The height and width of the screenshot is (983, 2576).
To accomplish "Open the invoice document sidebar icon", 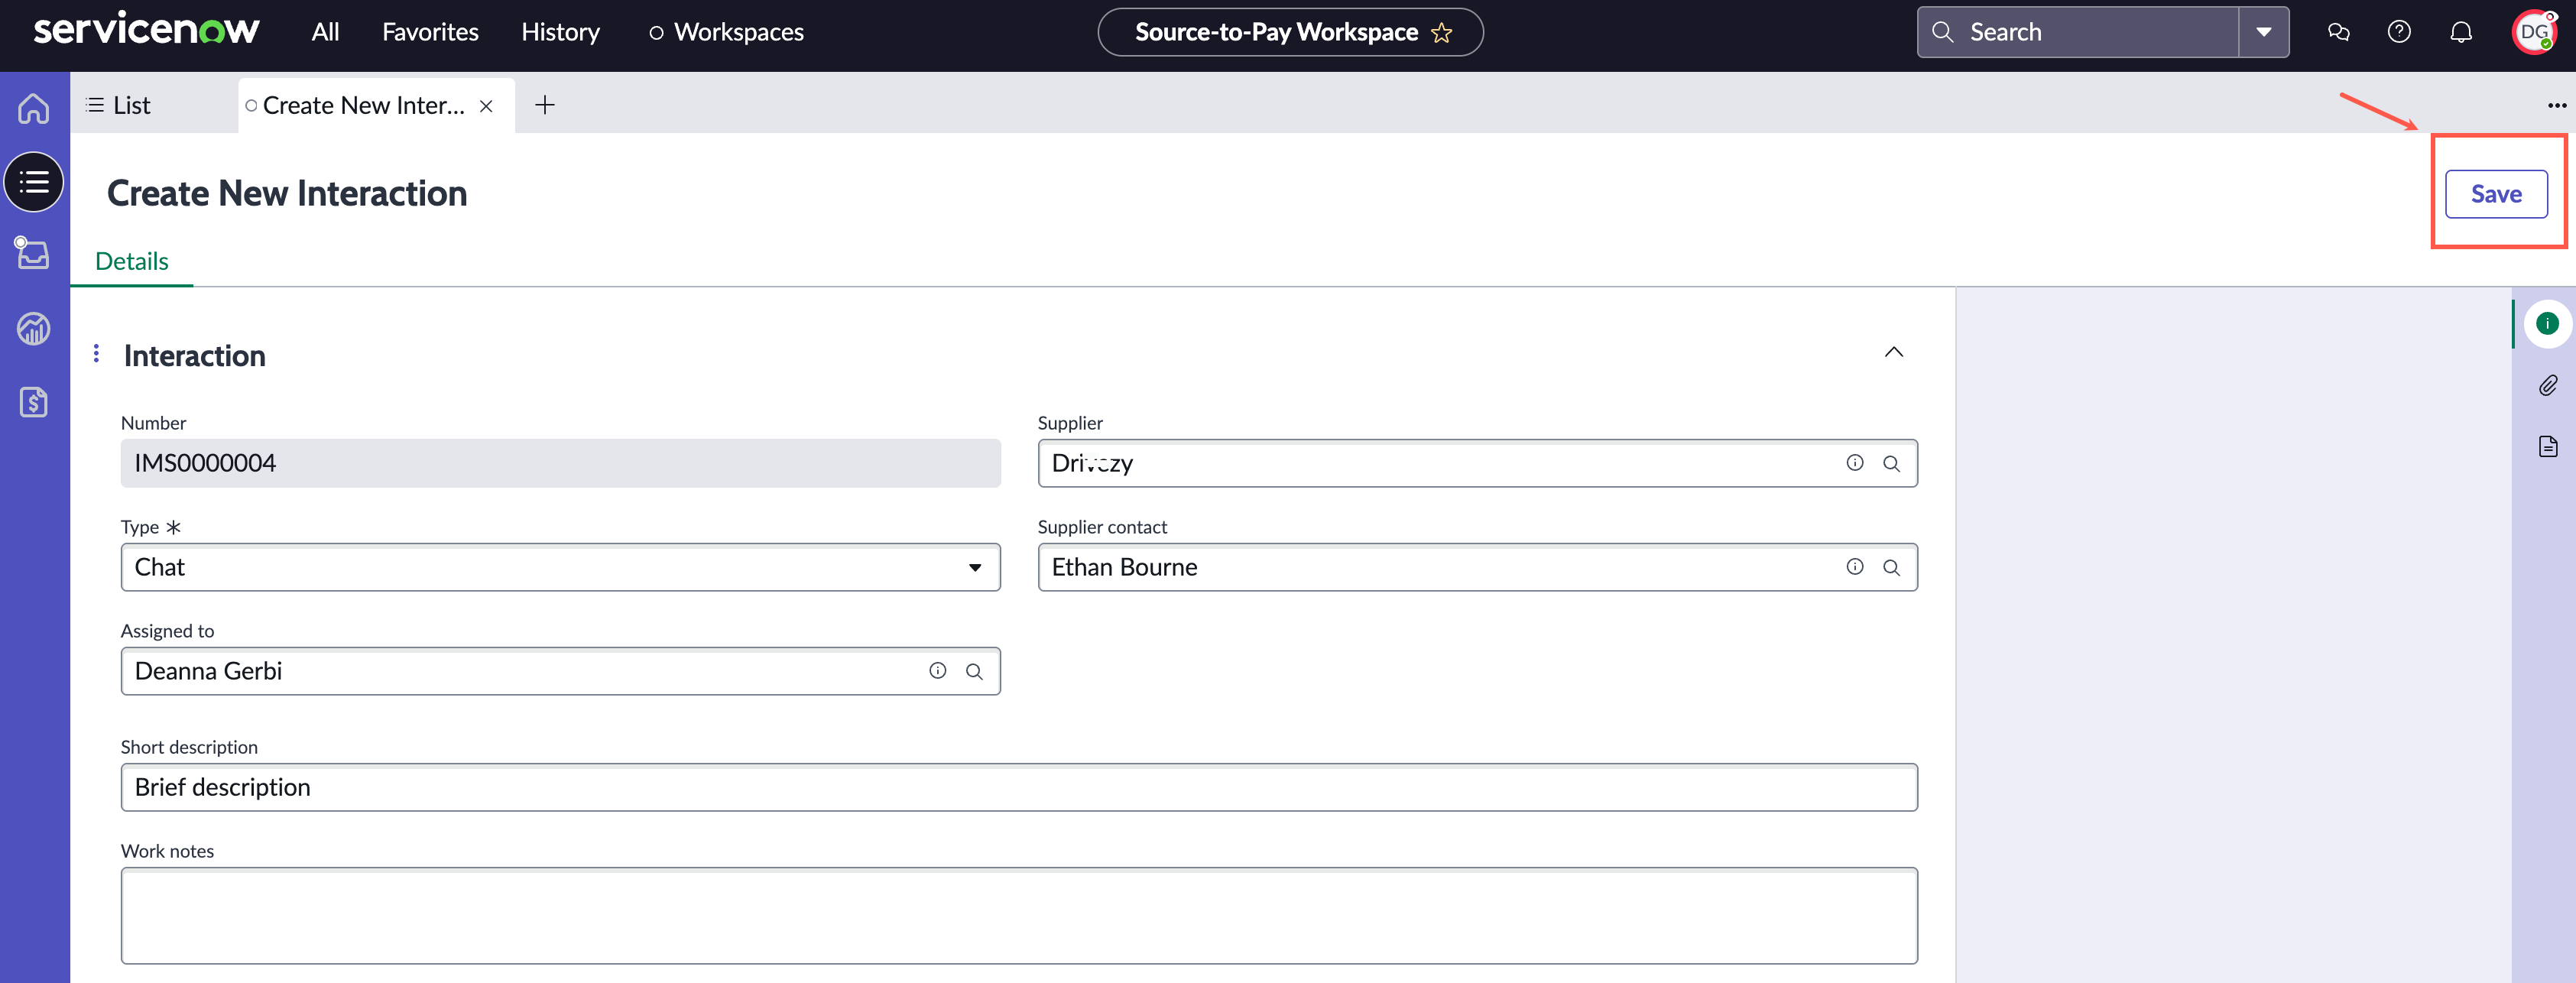I will [34, 402].
